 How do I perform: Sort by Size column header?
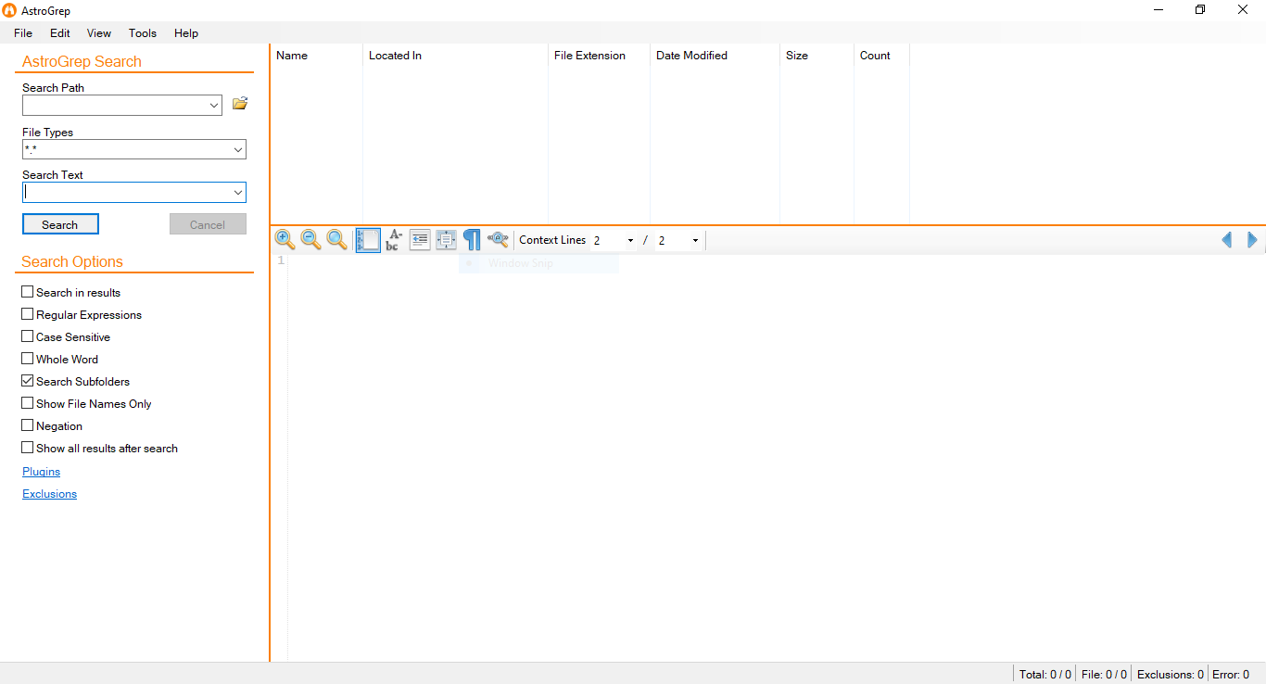tap(817, 56)
